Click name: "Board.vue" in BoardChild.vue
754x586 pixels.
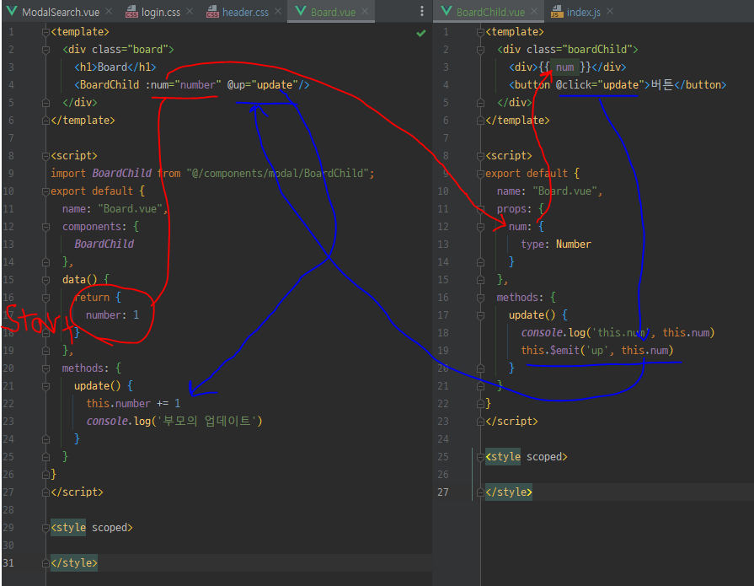(x=549, y=191)
